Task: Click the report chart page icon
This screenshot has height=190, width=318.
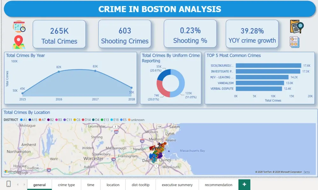Action: [x=294, y=42]
